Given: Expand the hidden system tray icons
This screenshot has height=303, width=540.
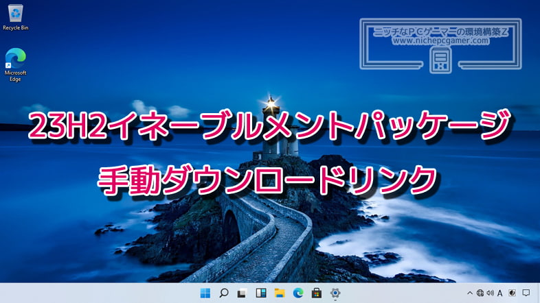Looking at the screenshot, I should point(470,293).
